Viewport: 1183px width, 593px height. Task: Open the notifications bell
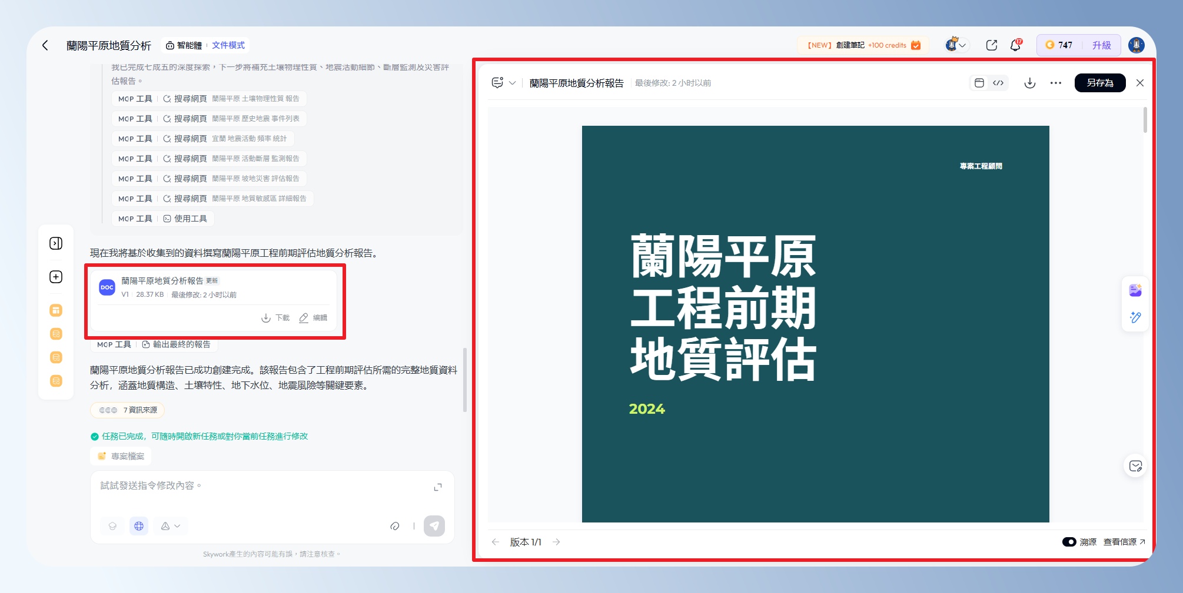click(1015, 45)
